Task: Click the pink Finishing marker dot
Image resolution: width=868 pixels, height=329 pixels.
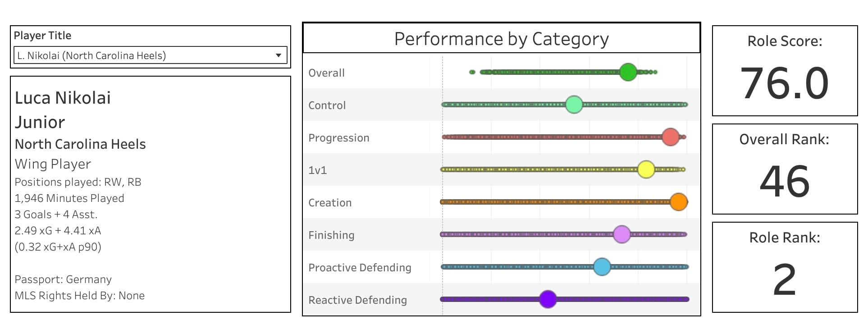Action: click(622, 234)
